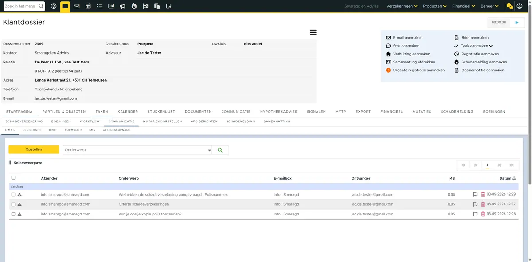Flag the 12:27 email
Screen dimensions: 532x262
click(475, 204)
